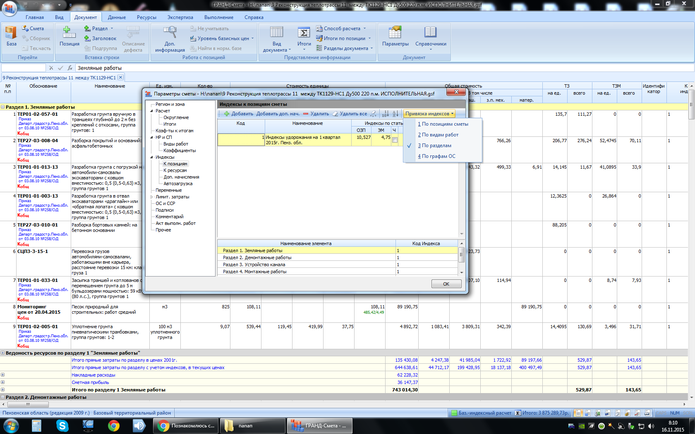695x434 pixels.
Task: Choose 'По видам работ' binding option
Action: click(x=440, y=135)
